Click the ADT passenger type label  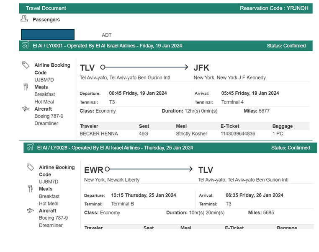click(107, 35)
